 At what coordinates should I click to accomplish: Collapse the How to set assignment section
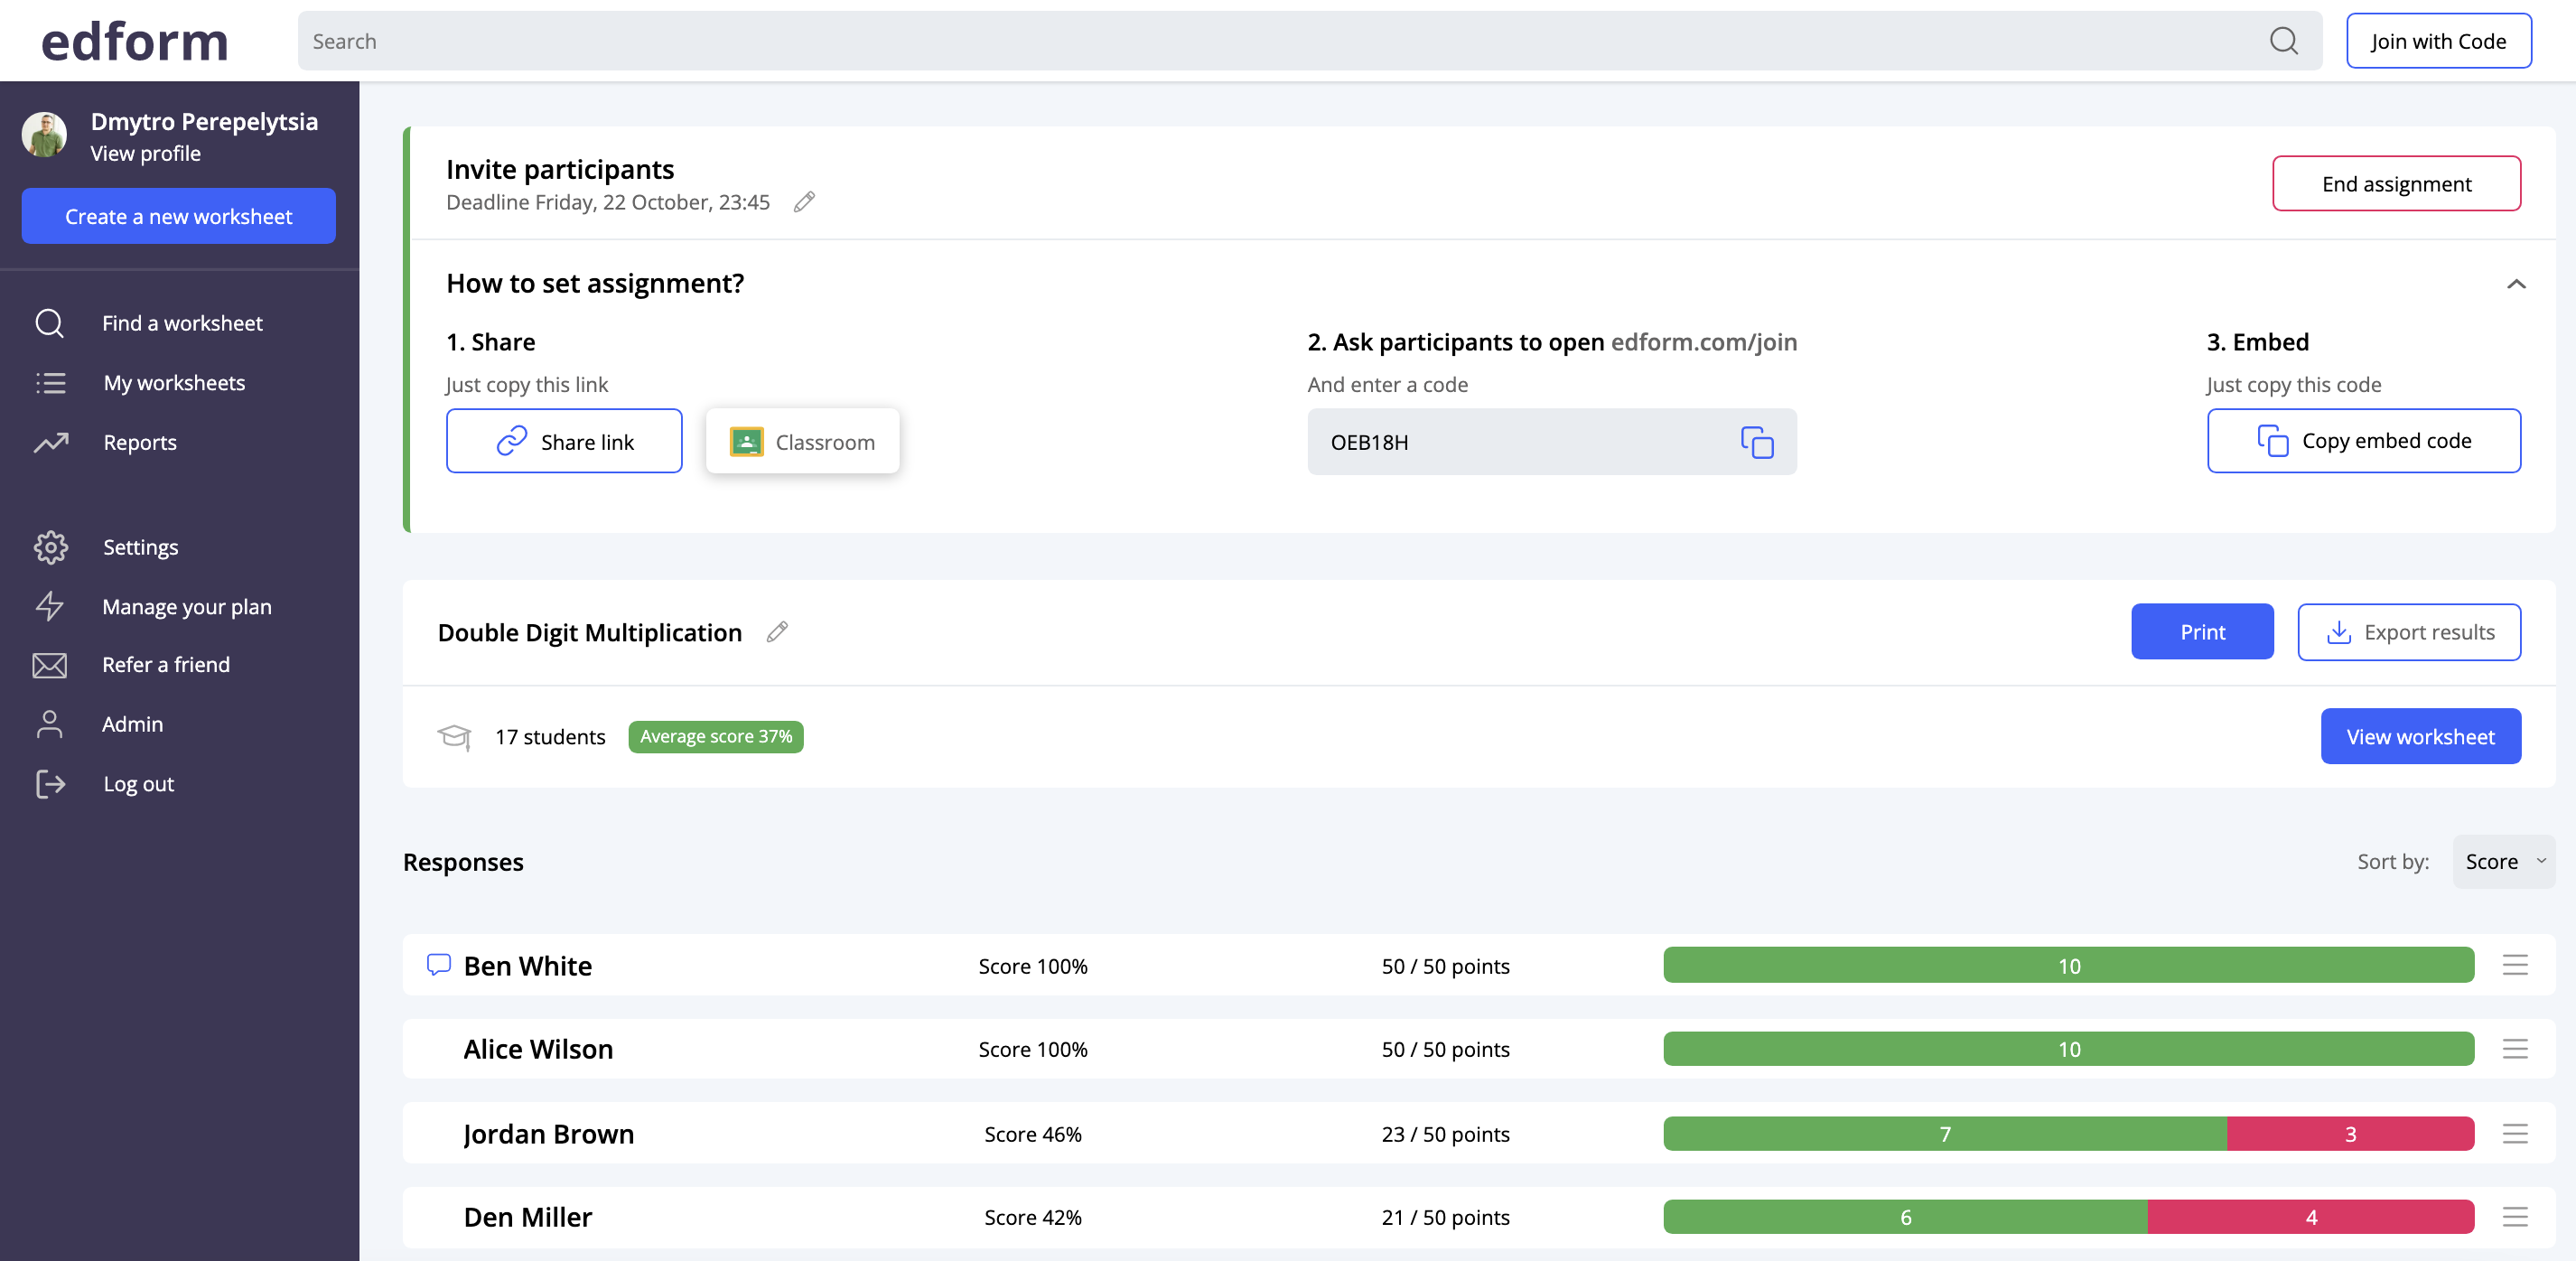[2516, 284]
